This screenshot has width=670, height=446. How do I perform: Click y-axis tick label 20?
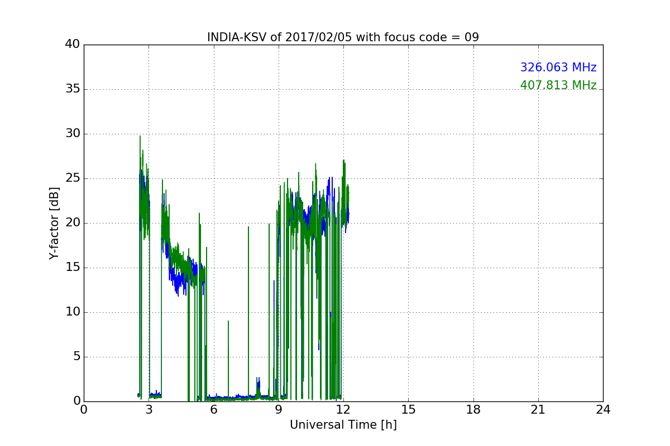[73, 223]
